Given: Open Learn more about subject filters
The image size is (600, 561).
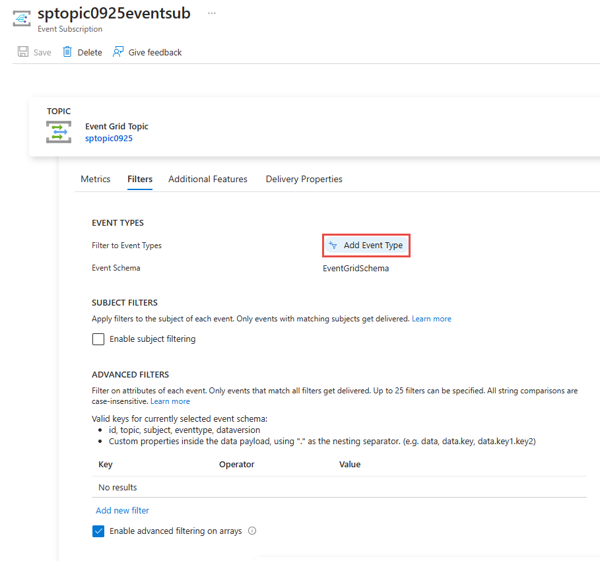Looking at the screenshot, I should pos(432,318).
